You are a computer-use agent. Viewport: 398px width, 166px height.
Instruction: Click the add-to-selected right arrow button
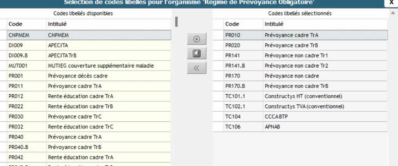[197, 39]
